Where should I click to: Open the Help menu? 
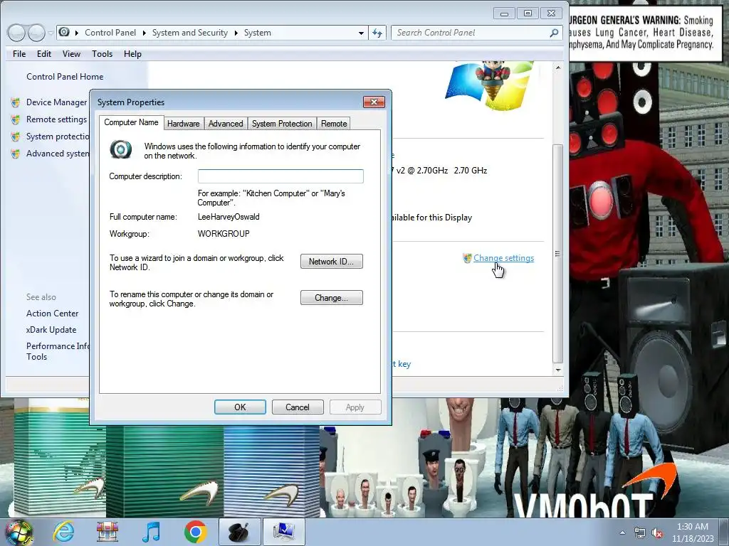132,54
